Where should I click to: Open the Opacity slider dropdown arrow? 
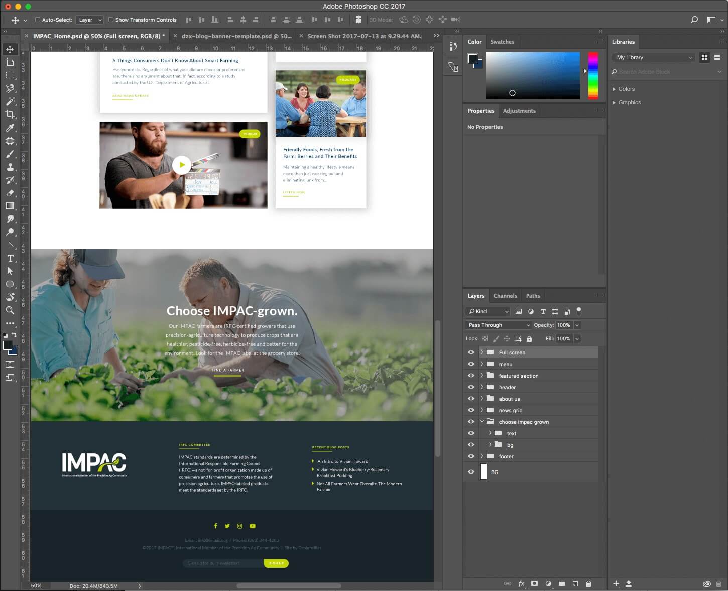coord(577,325)
